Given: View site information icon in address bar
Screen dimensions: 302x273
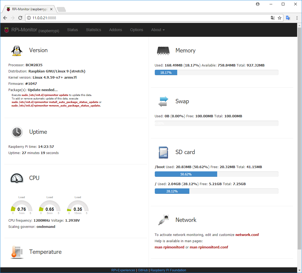Looking at the screenshot, I should point(29,18).
